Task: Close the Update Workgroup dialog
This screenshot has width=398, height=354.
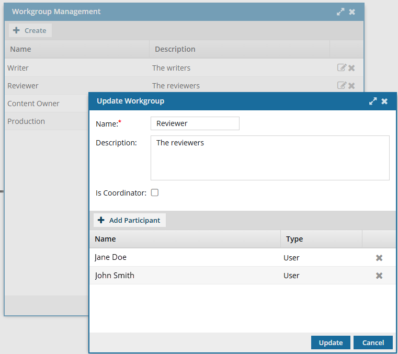Action: point(384,101)
